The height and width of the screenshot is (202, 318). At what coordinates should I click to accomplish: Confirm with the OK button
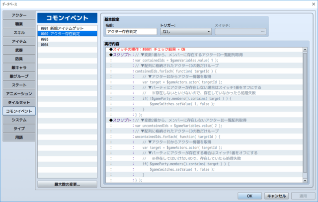249,196
